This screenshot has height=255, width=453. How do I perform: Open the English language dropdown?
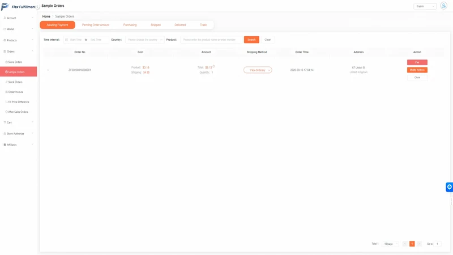point(425,6)
